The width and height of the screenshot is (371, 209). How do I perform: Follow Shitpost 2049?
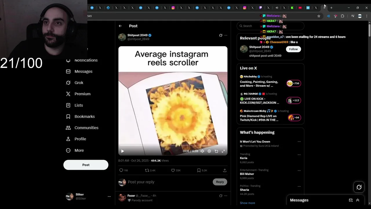293,49
